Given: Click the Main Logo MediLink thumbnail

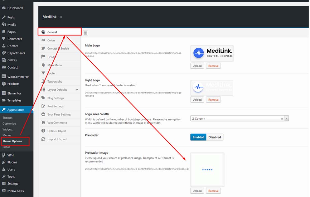Looking at the screenshot, I should pyautogui.click(x=212, y=53).
